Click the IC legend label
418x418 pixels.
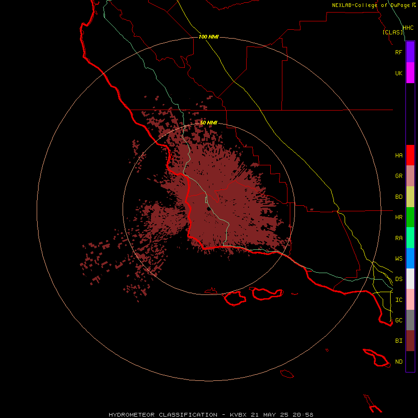click(x=398, y=300)
